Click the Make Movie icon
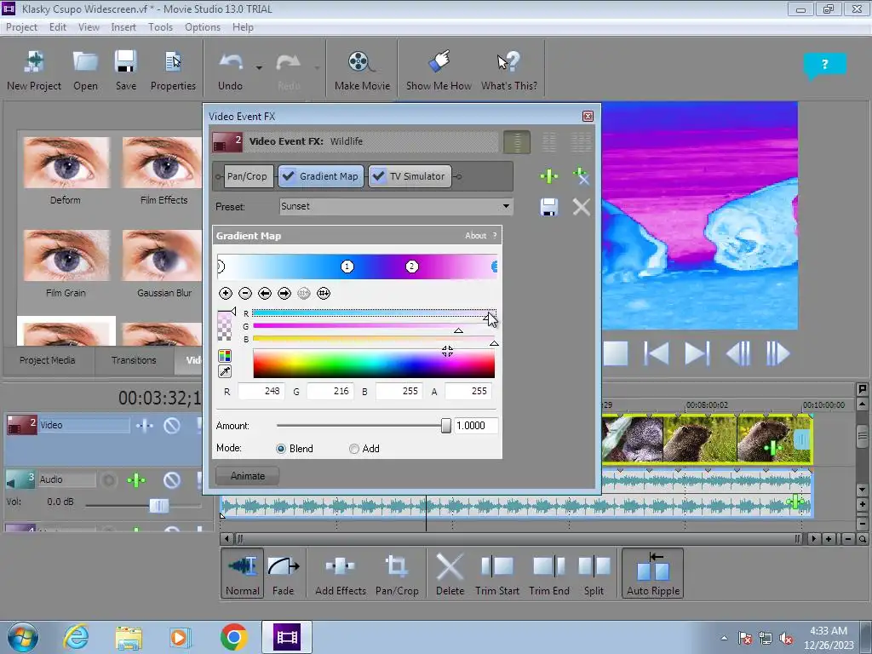 coord(362,71)
